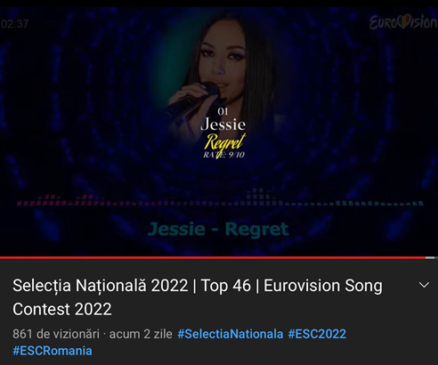438x365 pixels.
Task: Click the '01' ranking number
Action: [223, 111]
